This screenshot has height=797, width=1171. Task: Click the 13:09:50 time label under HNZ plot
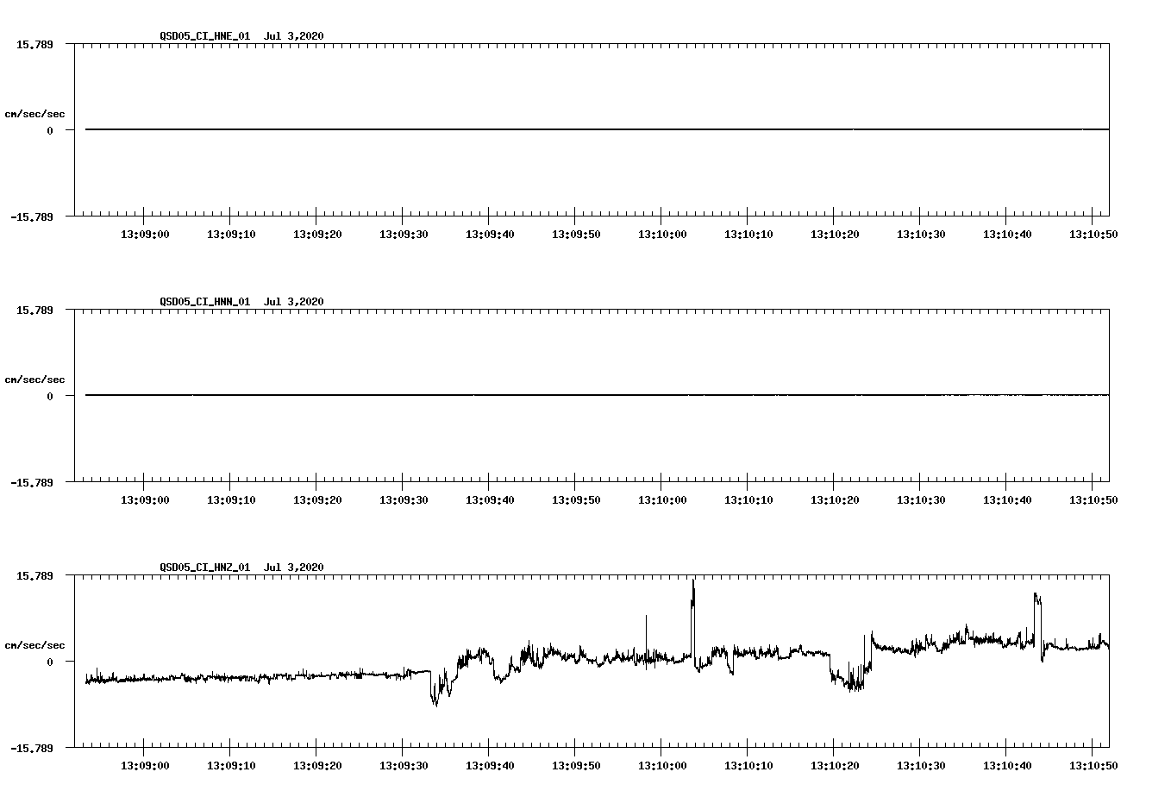[x=575, y=765]
